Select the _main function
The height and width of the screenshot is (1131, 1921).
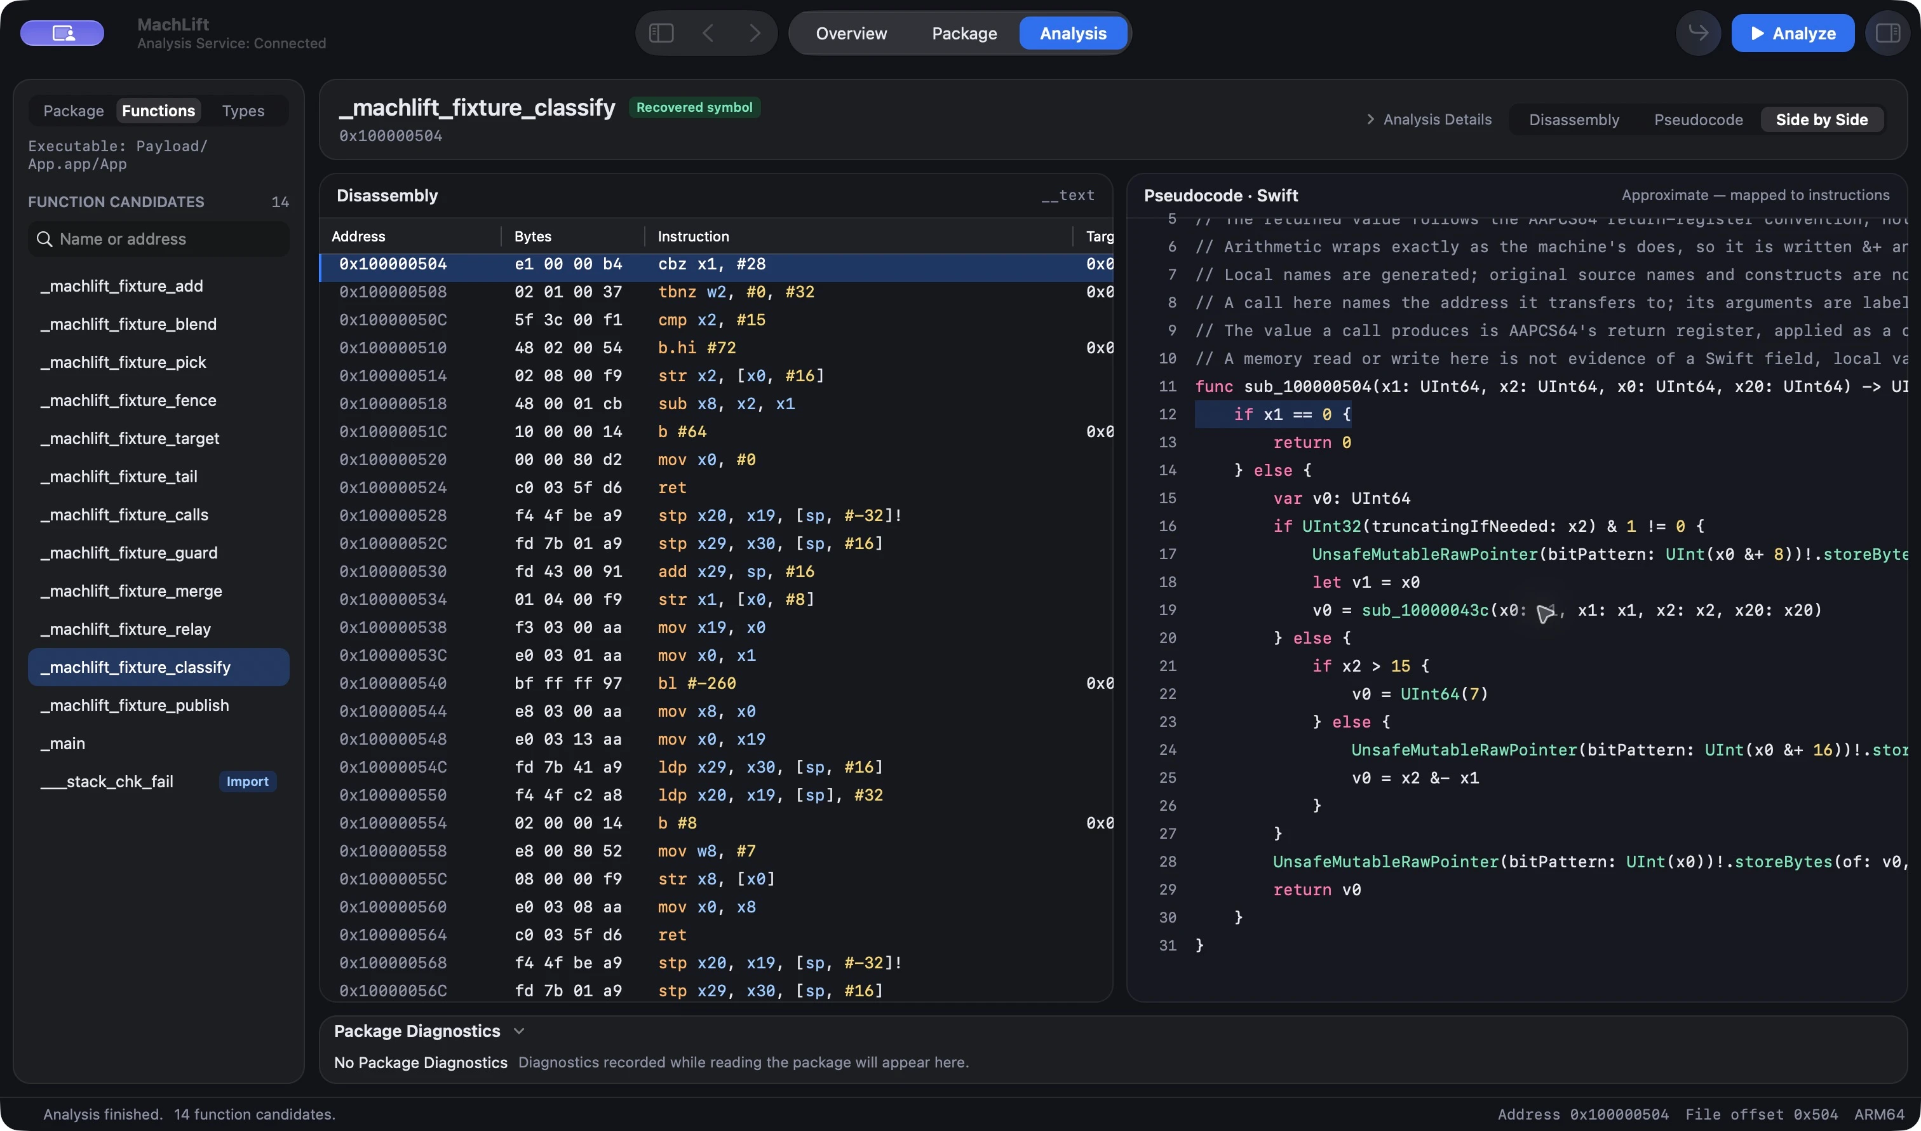coord(159,743)
